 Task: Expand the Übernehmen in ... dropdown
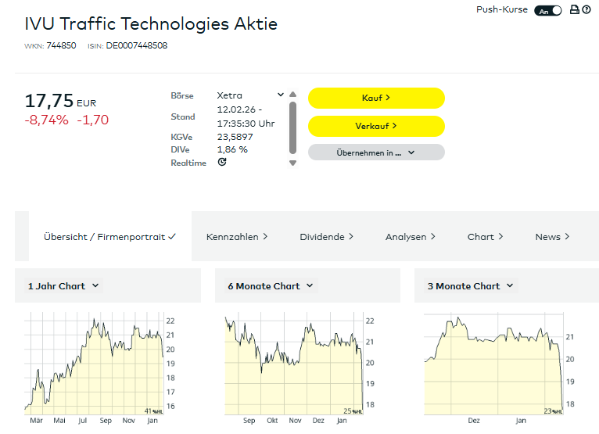[x=376, y=152]
